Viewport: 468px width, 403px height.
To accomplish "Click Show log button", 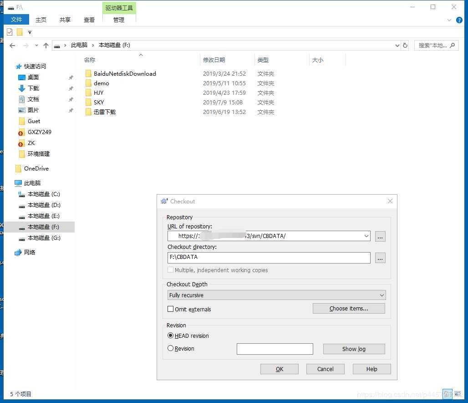I will pyautogui.click(x=354, y=349).
